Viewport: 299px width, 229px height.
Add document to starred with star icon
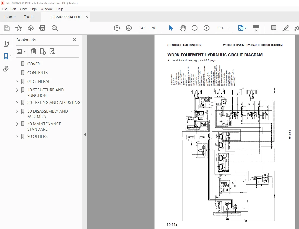pos(19,28)
